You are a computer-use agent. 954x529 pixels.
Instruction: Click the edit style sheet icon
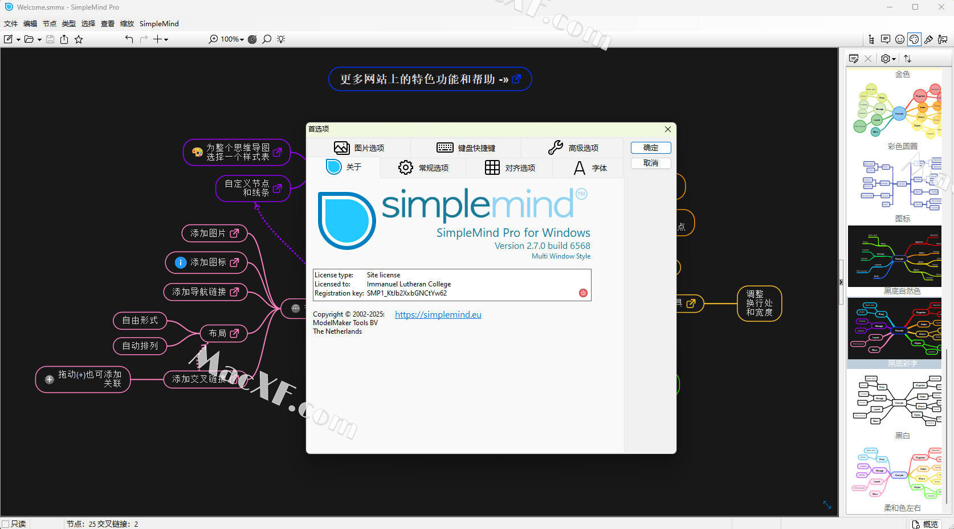click(x=854, y=59)
